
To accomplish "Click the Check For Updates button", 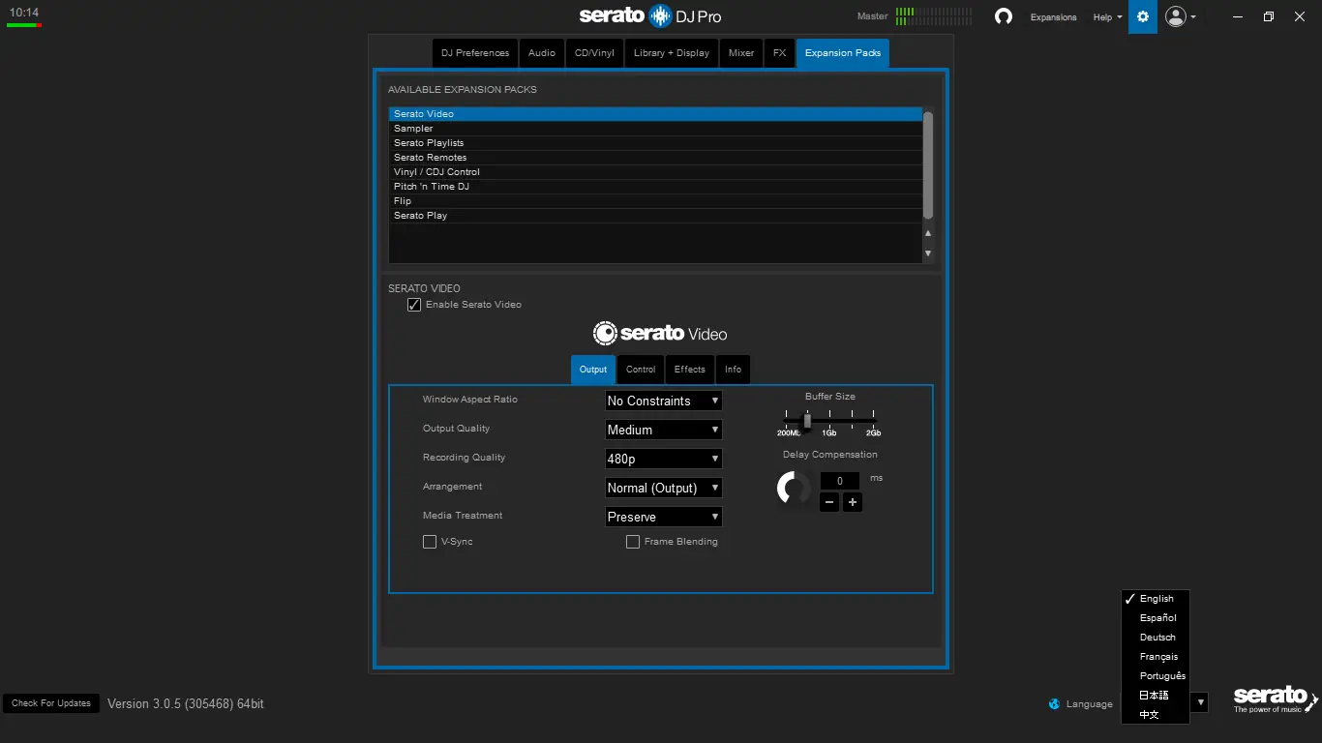I will pos(51,703).
